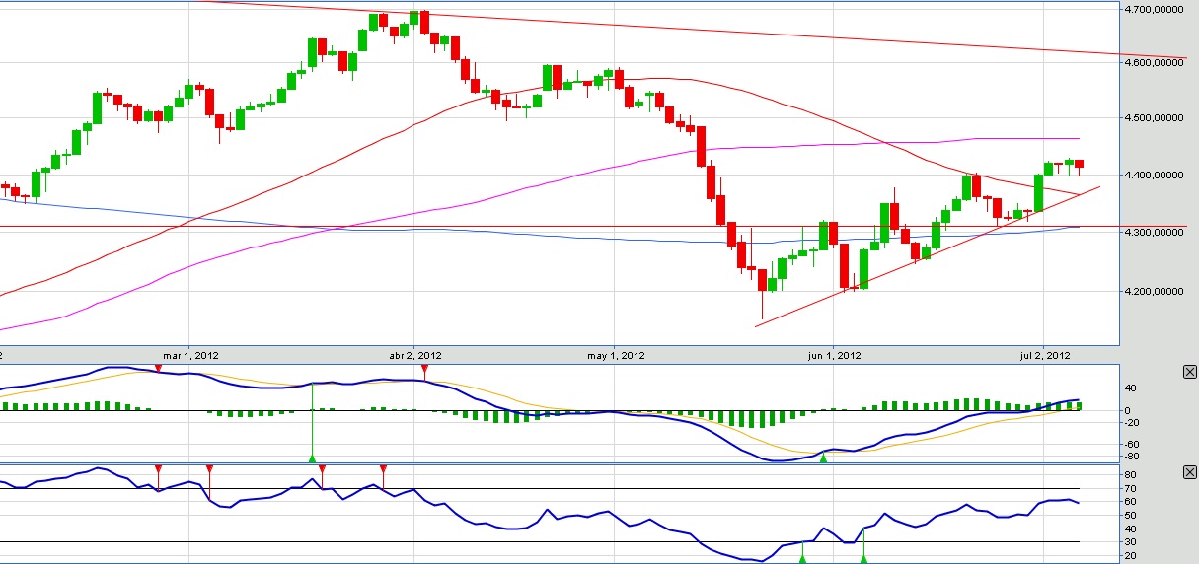Click the 4.300,00000 price axis label
This screenshot has width=1199, height=564.
coord(1153,233)
